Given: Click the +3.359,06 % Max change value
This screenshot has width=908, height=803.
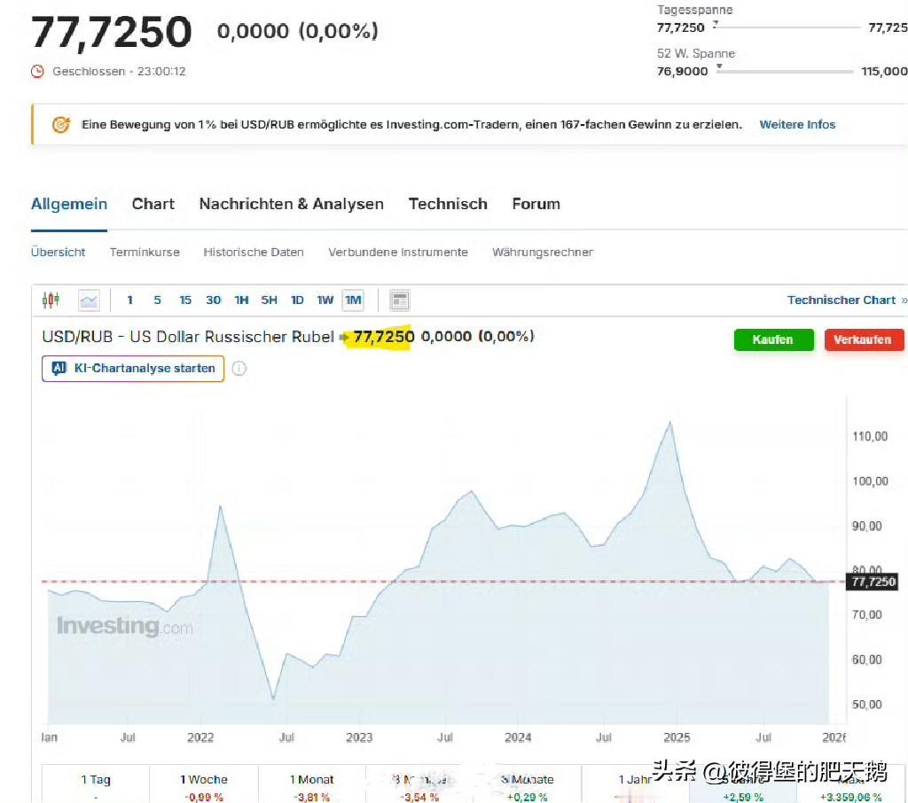Looking at the screenshot, I should pyautogui.click(x=850, y=797).
